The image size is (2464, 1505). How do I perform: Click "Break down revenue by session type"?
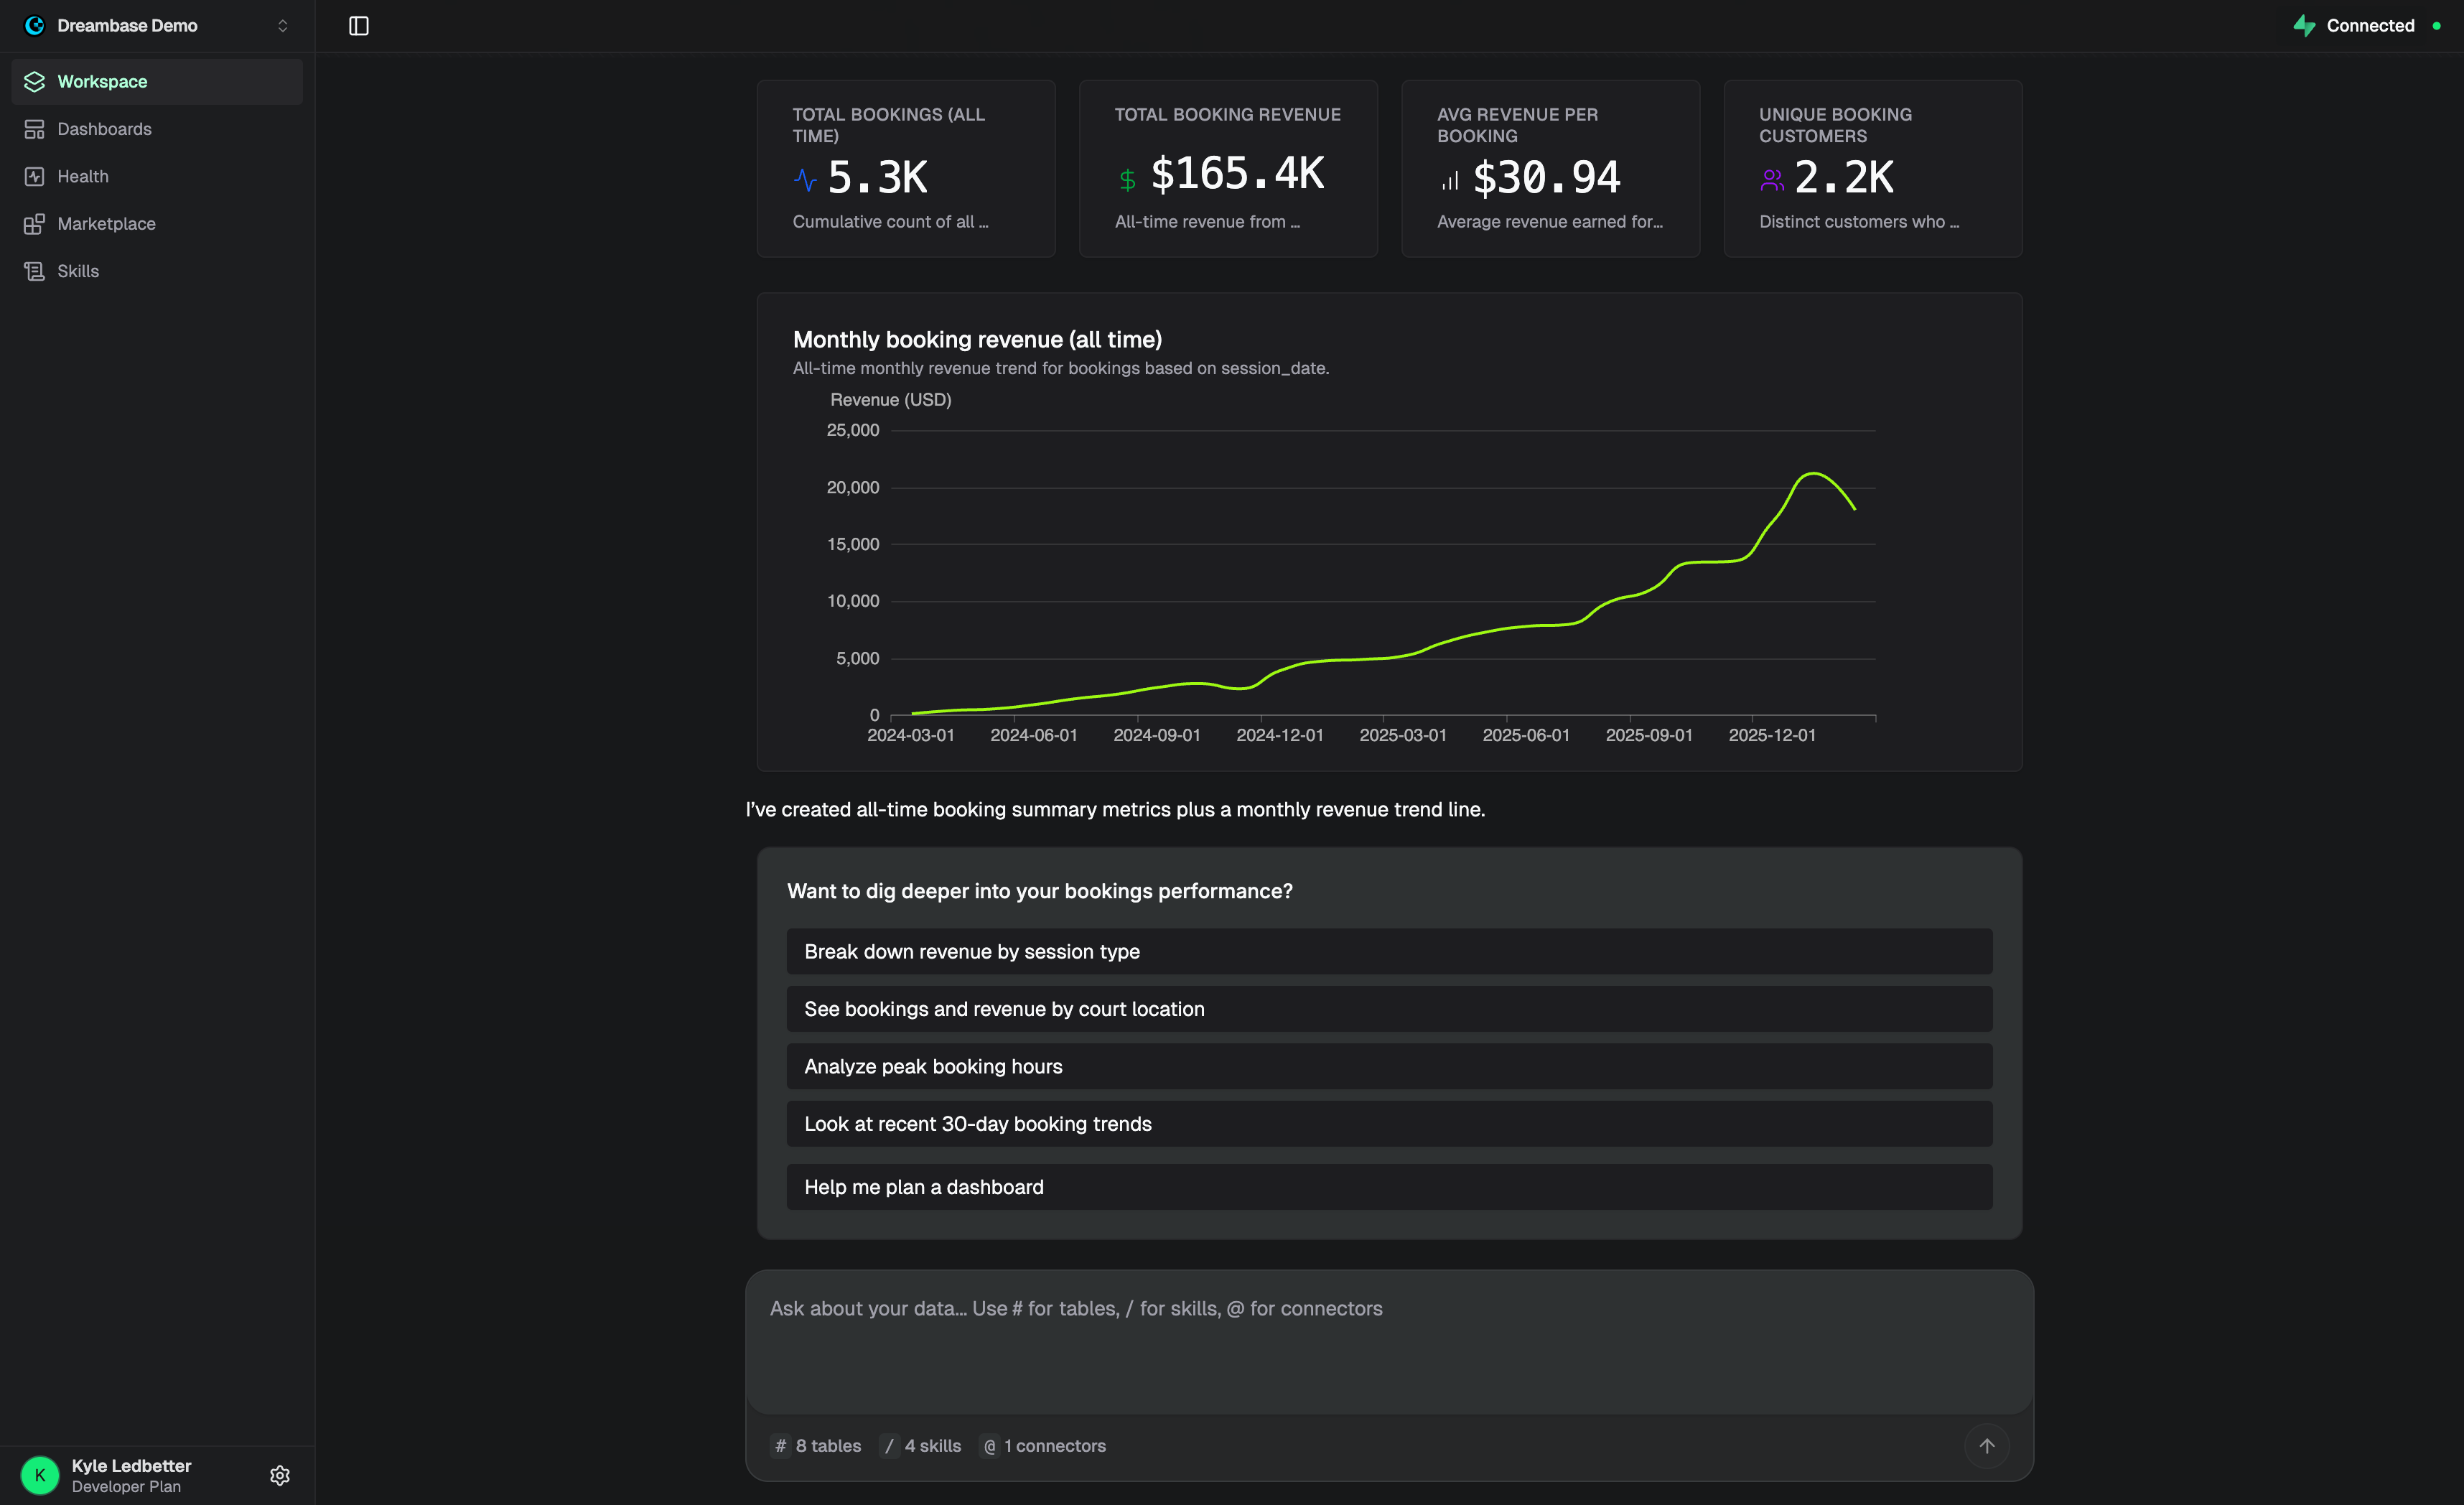[1388, 951]
